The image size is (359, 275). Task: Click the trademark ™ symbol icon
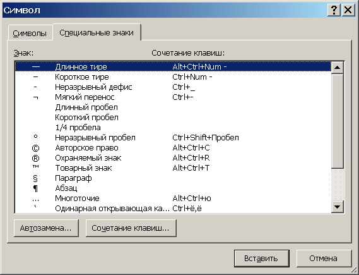(35, 167)
